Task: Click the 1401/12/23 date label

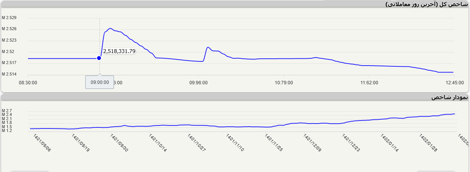Action: (351, 143)
